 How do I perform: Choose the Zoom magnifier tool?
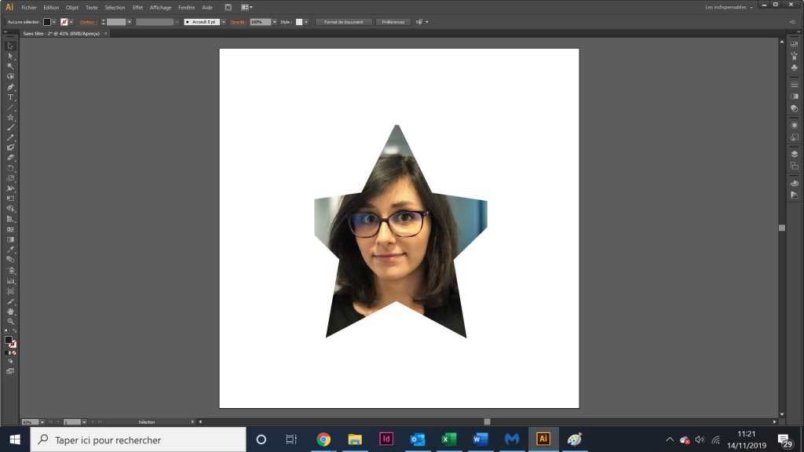tap(10, 321)
